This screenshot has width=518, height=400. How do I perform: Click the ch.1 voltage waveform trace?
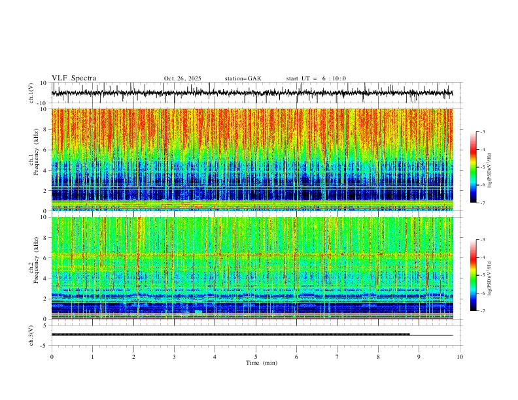click(252, 93)
